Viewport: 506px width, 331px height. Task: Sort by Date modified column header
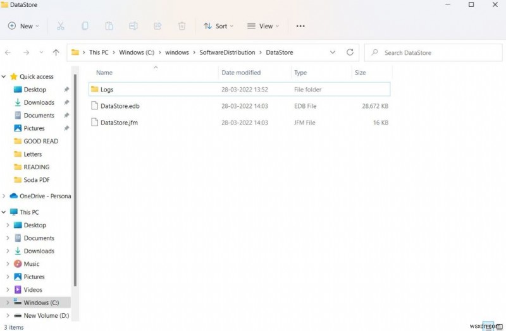pyautogui.click(x=241, y=73)
